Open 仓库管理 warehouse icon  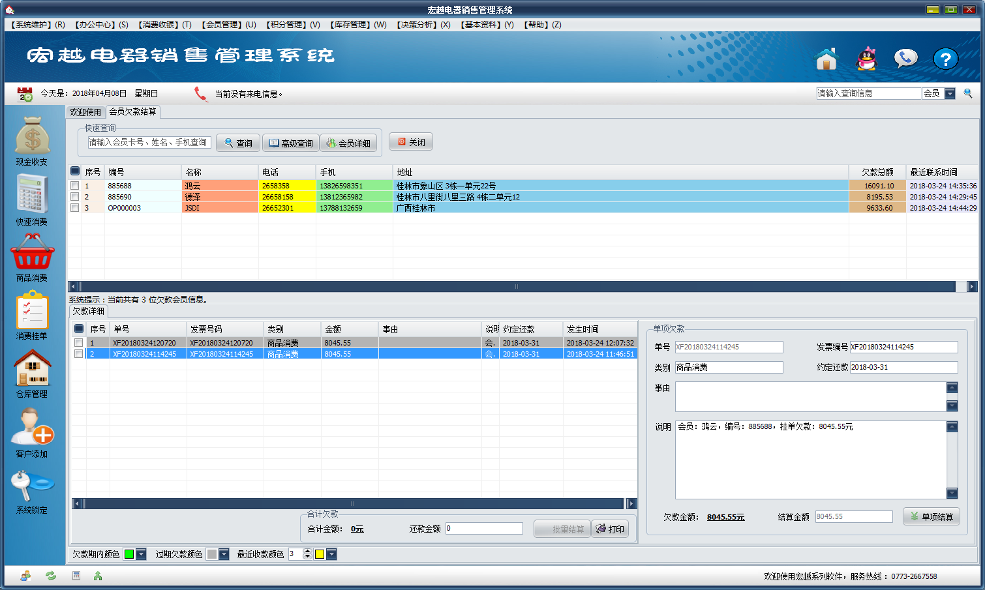(32, 368)
